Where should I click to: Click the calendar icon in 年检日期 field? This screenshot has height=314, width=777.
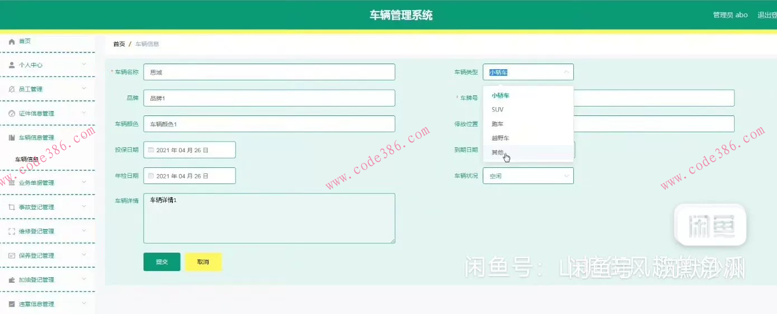[x=151, y=176]
